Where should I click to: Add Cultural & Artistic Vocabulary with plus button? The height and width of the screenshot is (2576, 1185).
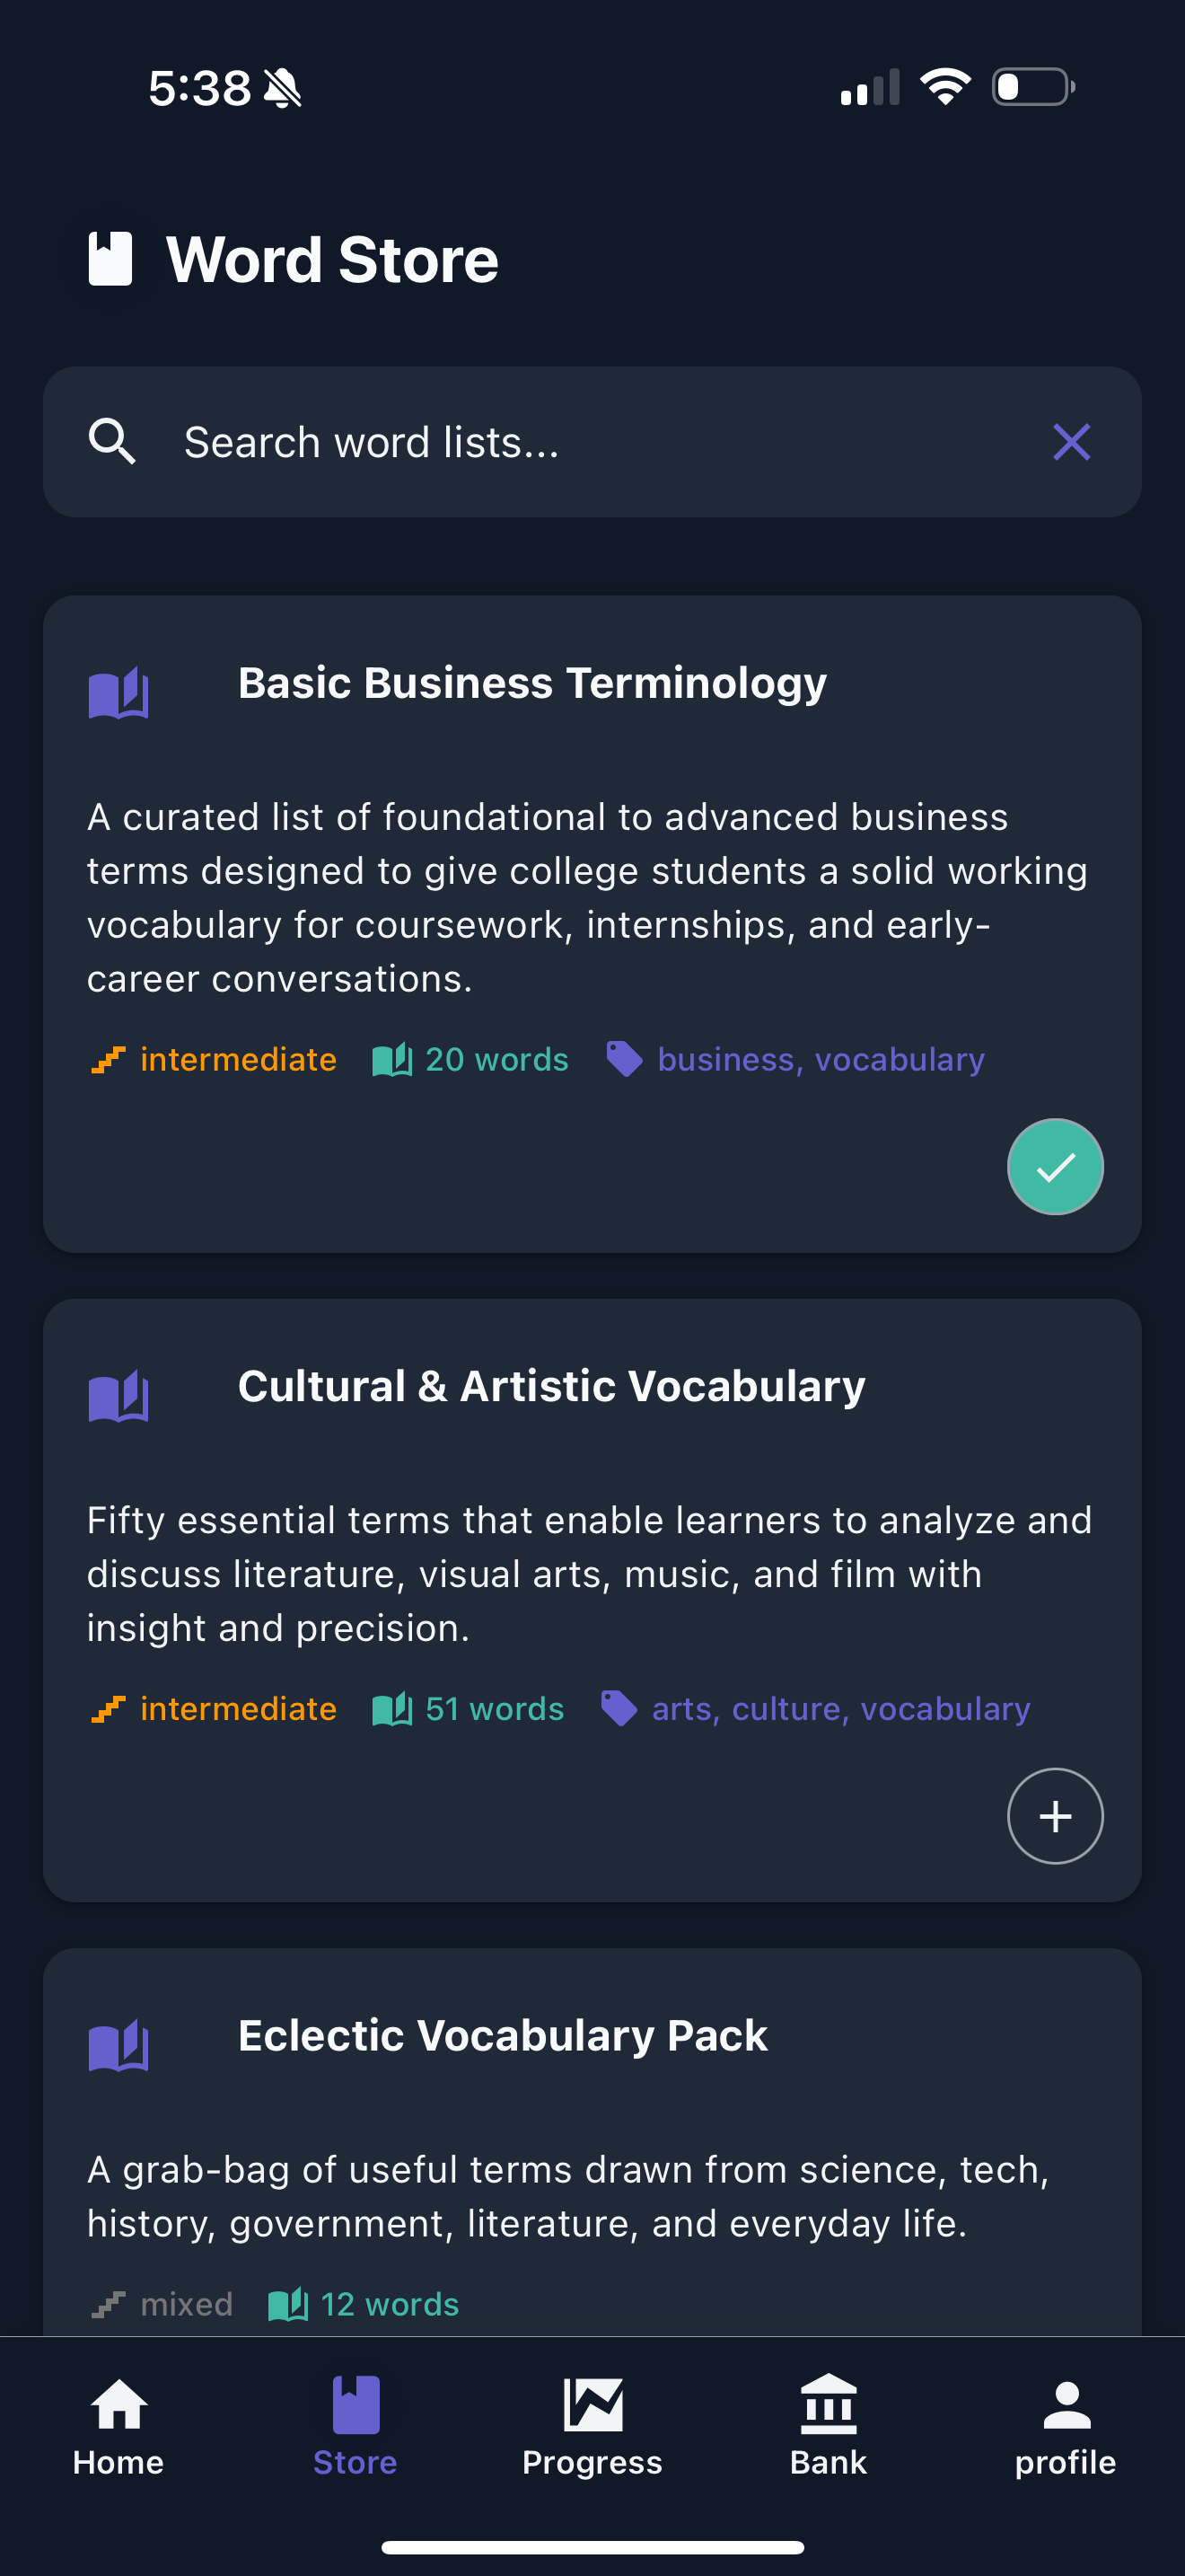coord(1055,1815)
